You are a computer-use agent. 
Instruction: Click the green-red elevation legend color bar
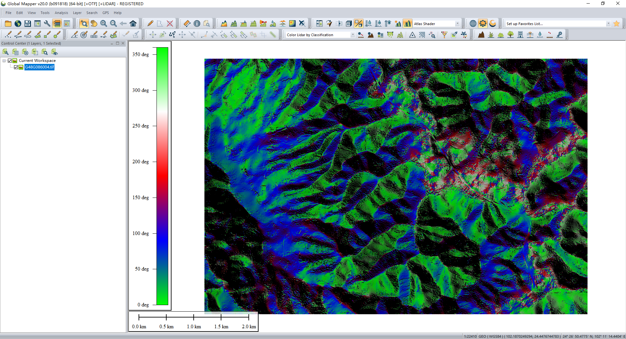click(x=162, y=176)
